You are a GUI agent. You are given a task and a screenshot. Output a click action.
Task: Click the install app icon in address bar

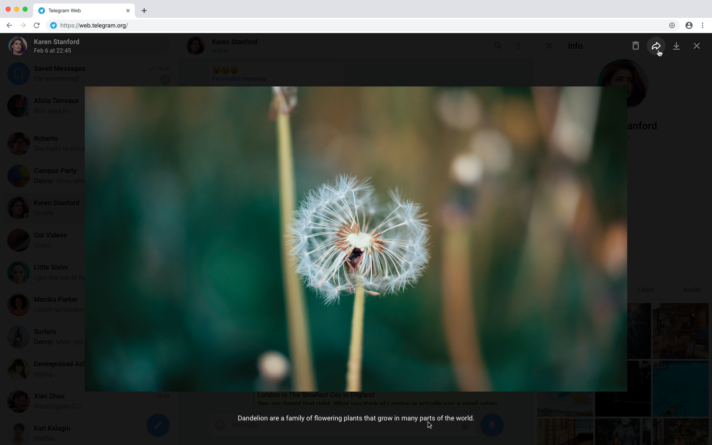click(x=672, y=25)
